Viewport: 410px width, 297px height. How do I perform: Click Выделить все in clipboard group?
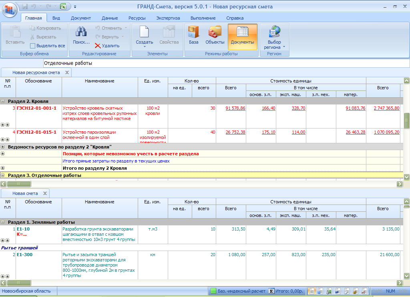click(x=47, y=46)
